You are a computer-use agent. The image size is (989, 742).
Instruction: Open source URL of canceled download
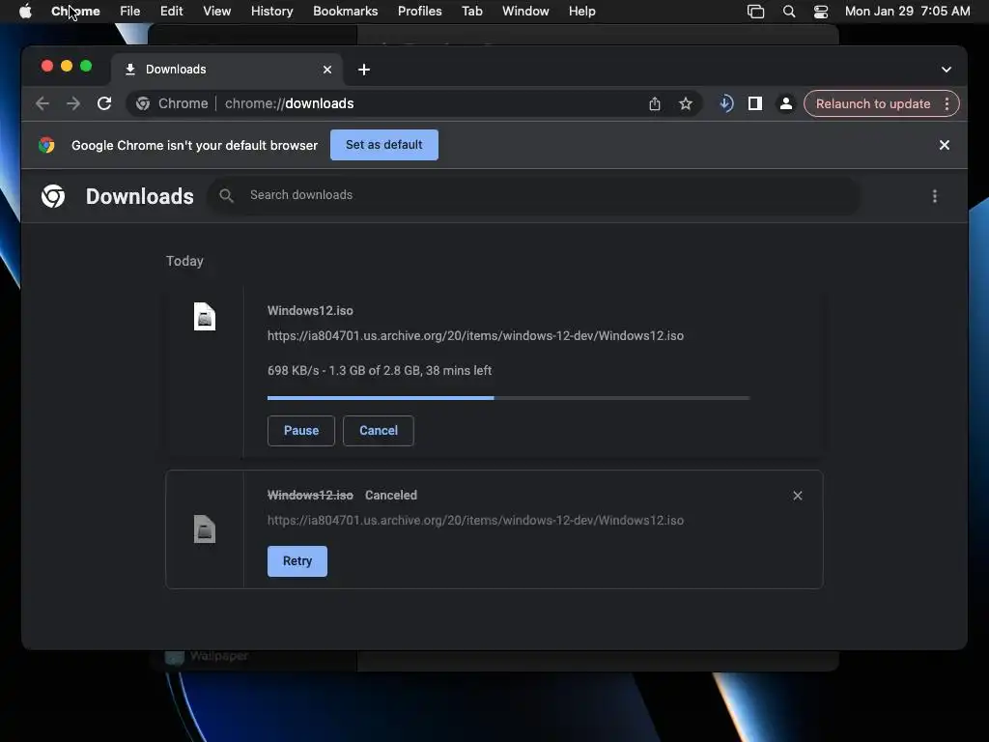(475, 521)
